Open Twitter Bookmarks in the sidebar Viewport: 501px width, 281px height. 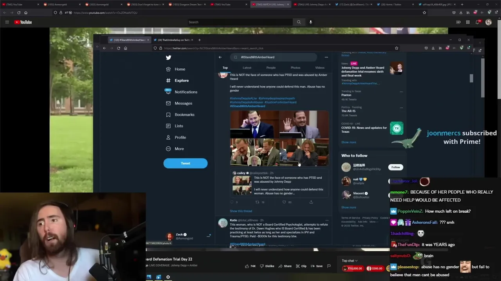[180, 114]
